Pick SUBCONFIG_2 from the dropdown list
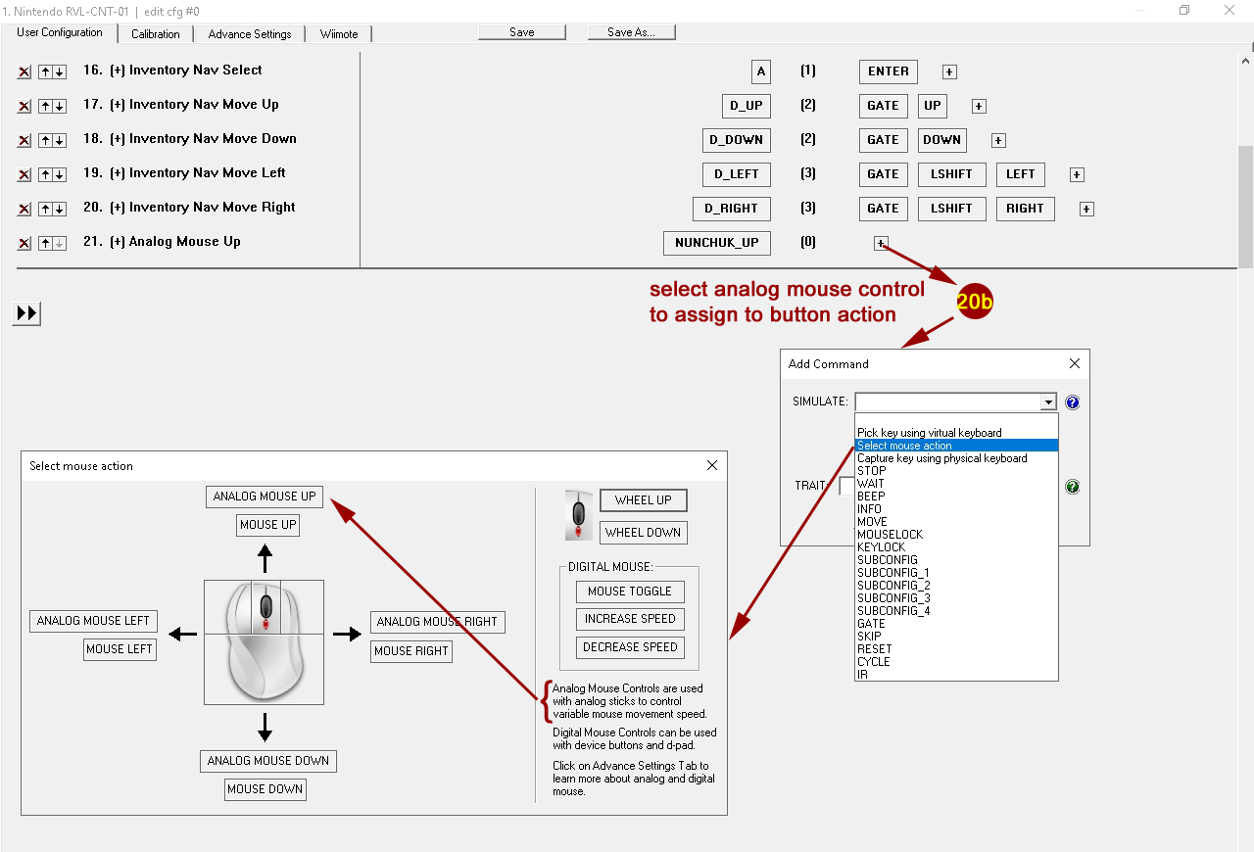 893,586
